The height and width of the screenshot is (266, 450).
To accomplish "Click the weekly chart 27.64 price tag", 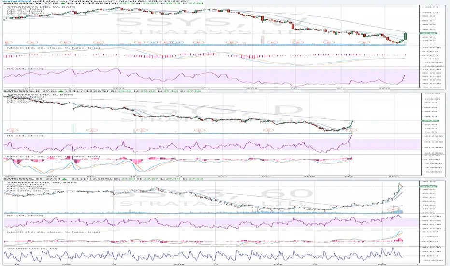I will pos(428,33).
